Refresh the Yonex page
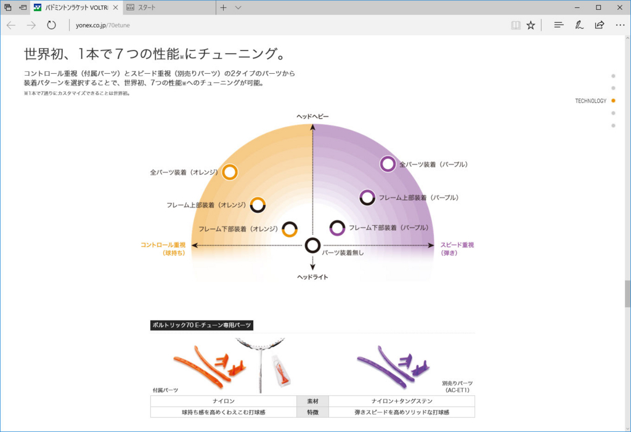 tap(51, 25)
